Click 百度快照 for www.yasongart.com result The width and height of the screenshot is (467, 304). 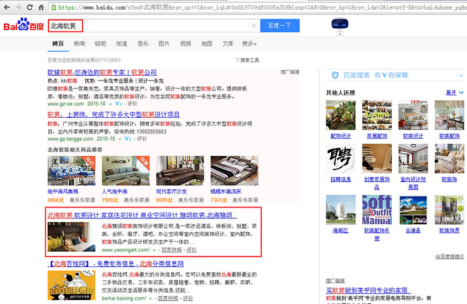(171, 250)
